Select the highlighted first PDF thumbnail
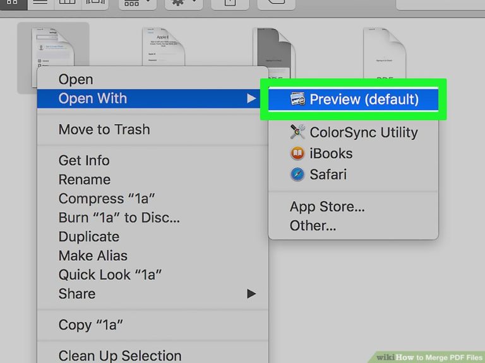 [x=53, y=47]
